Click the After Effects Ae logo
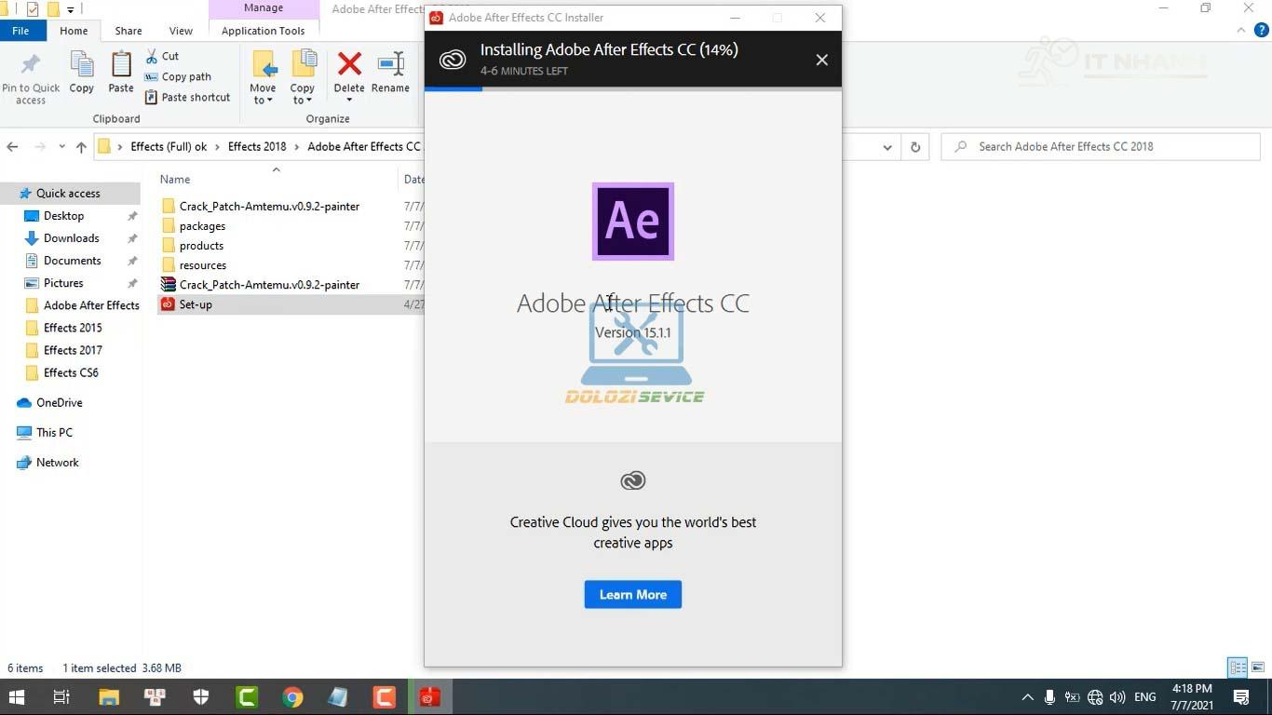 click(633, 222)
